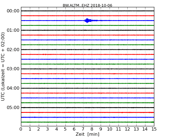175x140 pixels.
Task: Click x-axis tick label 9
Action: point(101,129)
